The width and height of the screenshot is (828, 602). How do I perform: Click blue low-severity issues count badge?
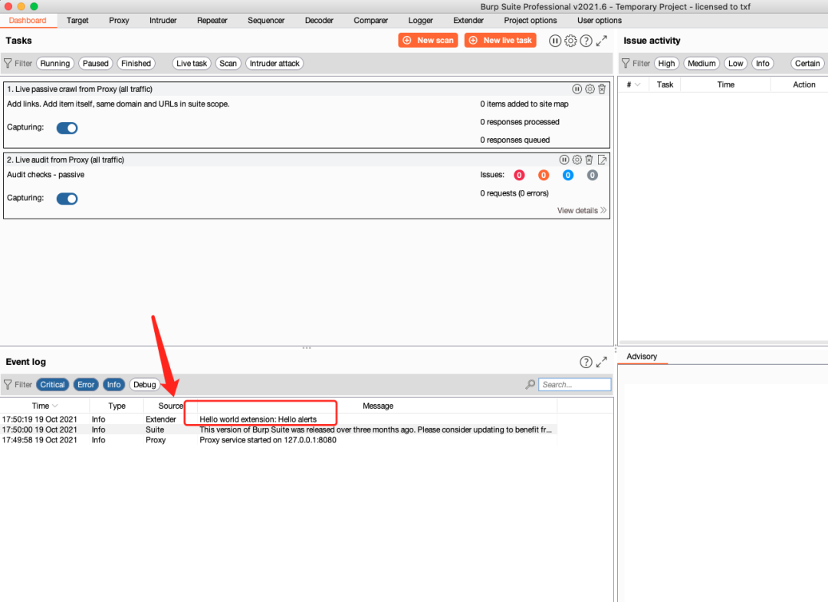(567, 176)
